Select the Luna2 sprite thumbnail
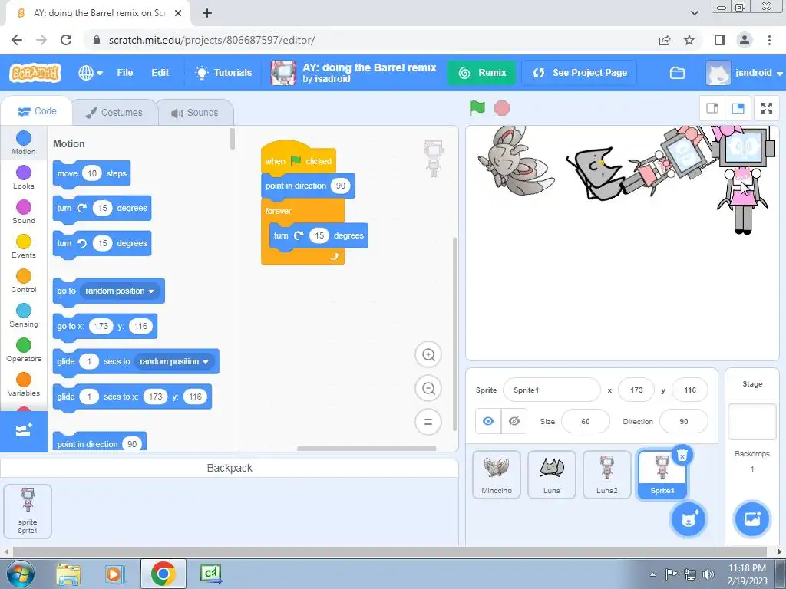 tap(607, 474)
